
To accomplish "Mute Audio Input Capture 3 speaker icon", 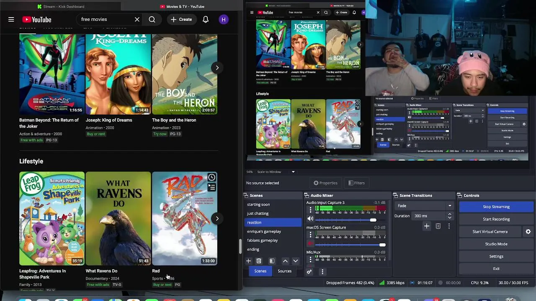I will click(310, 219).
